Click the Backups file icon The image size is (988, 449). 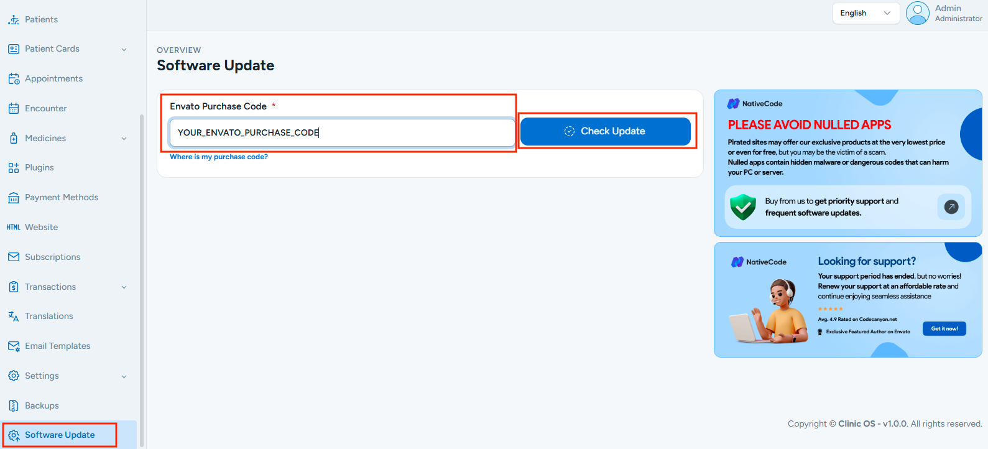click(14, 406)
